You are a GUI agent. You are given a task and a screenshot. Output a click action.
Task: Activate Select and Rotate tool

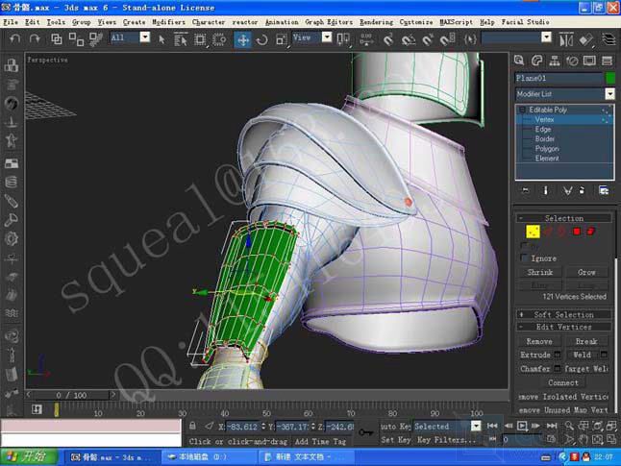[261, 39]
